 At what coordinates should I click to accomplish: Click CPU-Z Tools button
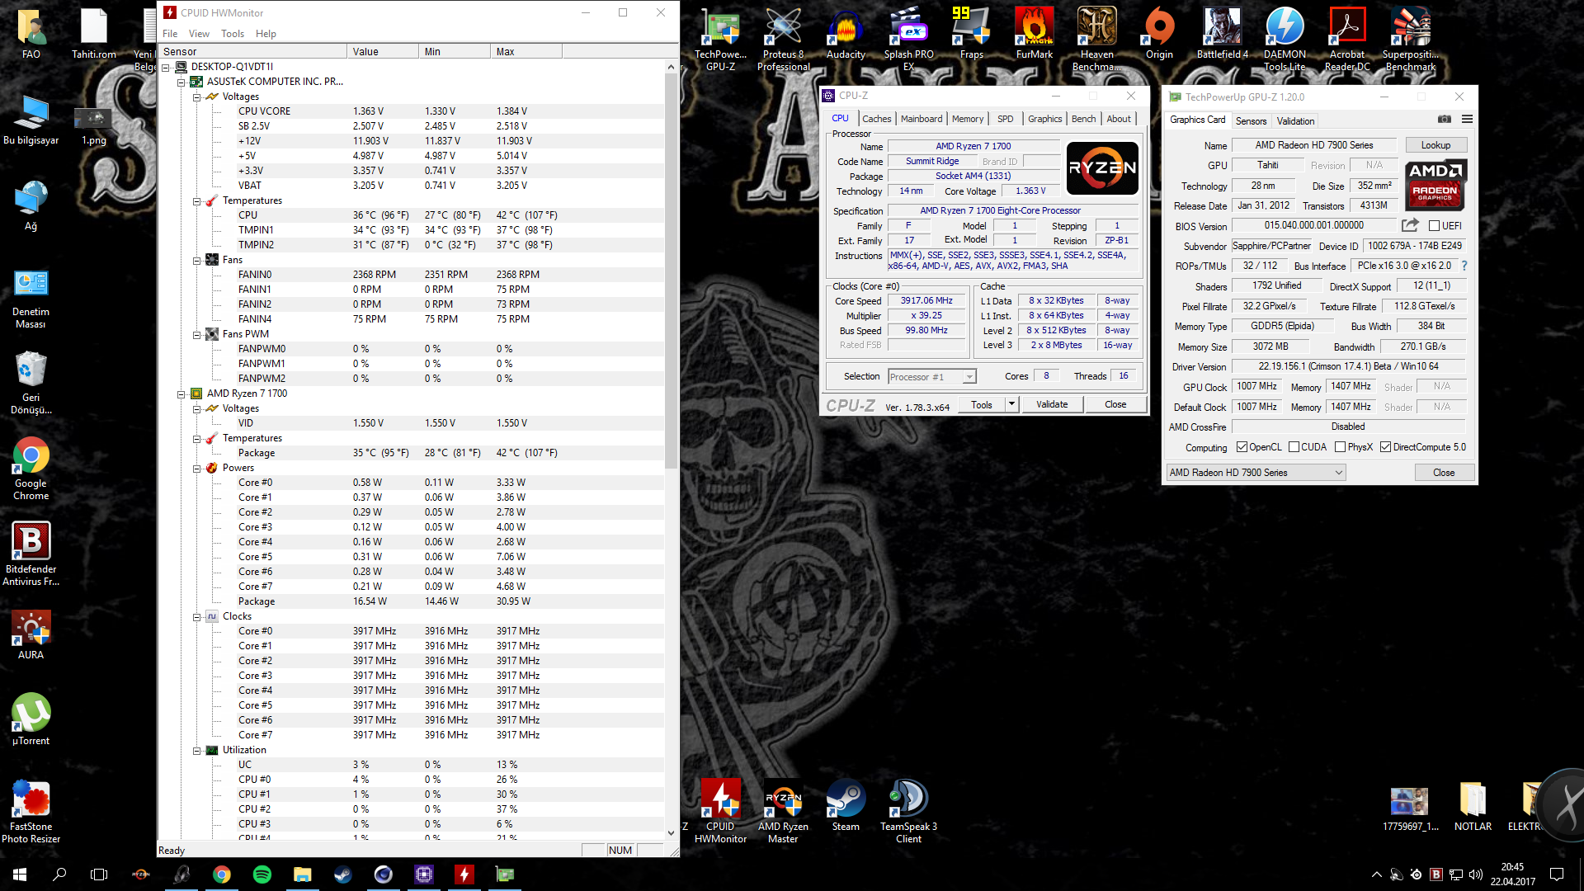[982, 404]
